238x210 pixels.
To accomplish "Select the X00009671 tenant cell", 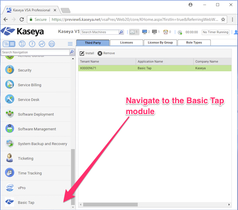I will click(x=107, y=68).
